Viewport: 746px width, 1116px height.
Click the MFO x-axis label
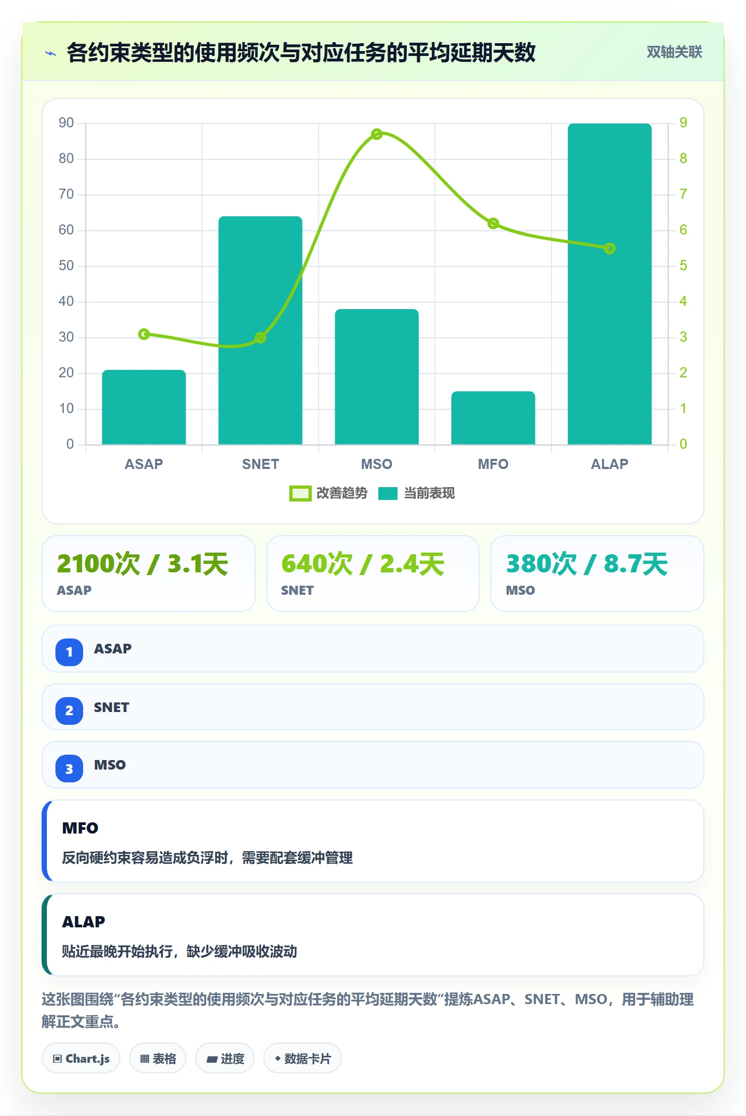[493, 464]
